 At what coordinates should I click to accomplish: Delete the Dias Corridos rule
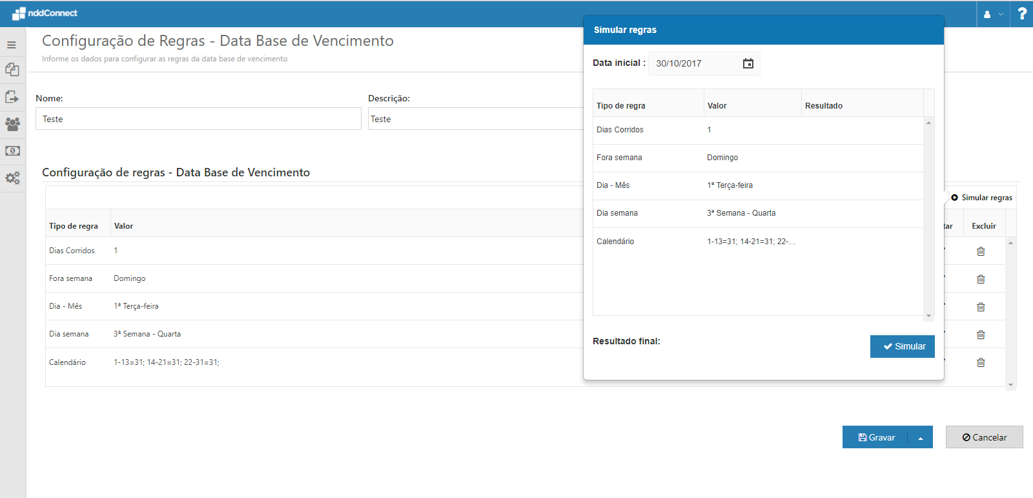click(x=980, y=251)
